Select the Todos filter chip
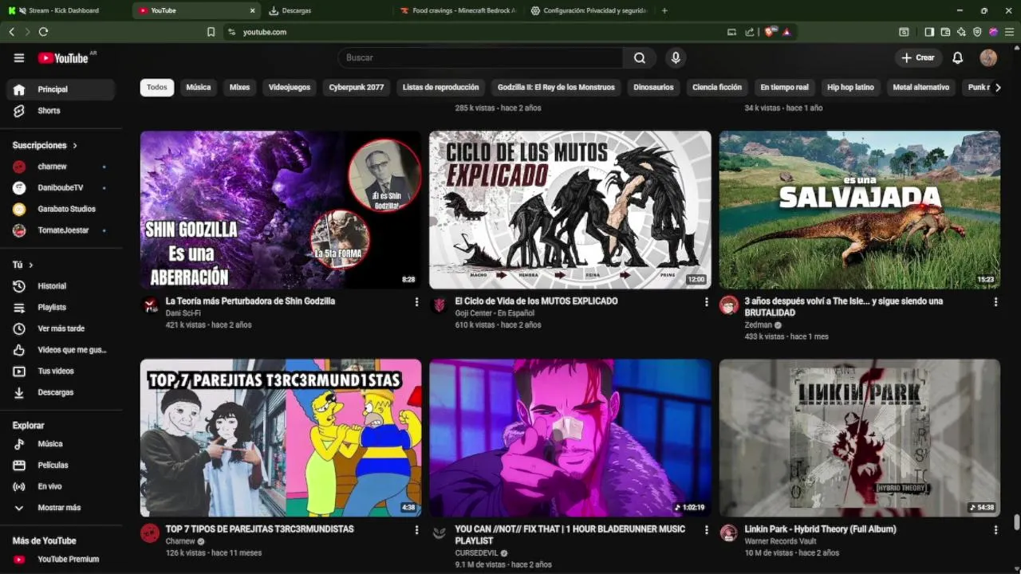This screenshot has width=1021, height=574. point(157,88)
